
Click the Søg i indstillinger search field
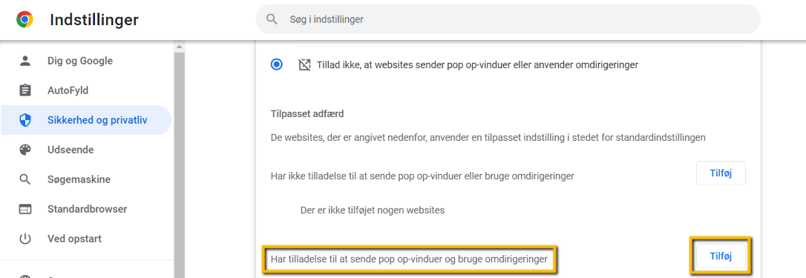click(508, 19)
